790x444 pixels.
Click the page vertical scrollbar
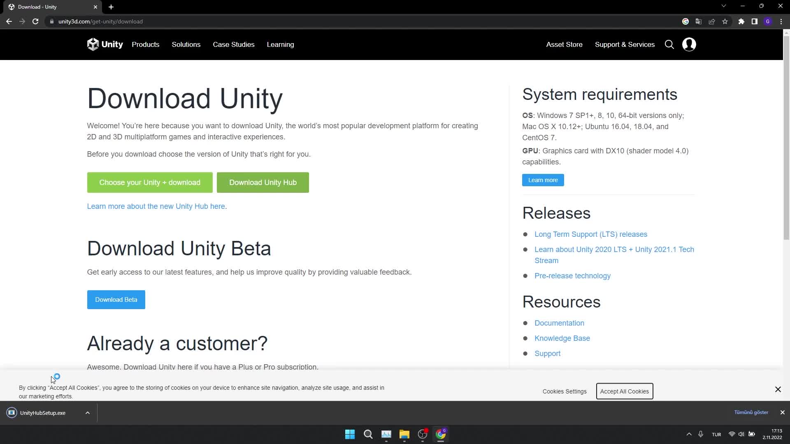786,138
